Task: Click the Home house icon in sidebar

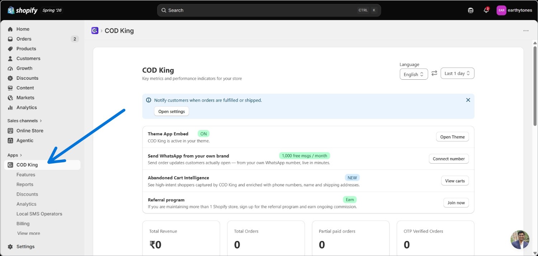Action: point(10,29)
